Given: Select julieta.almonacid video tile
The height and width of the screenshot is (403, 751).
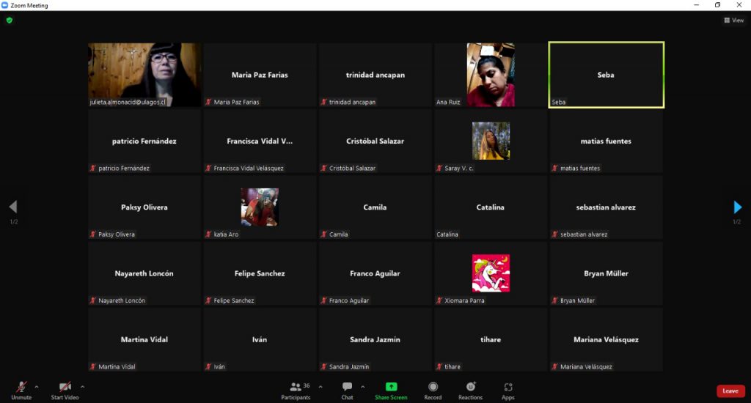Looking at the screenshot, I should pos(144,75).
